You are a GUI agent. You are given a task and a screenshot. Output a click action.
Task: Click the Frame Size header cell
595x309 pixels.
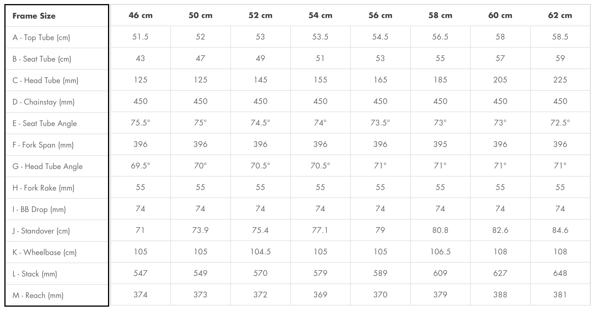34,16
